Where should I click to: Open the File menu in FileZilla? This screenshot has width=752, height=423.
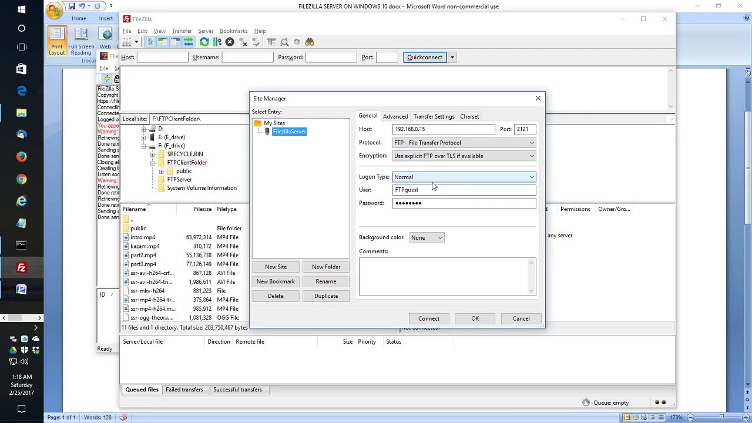point(127,31)
